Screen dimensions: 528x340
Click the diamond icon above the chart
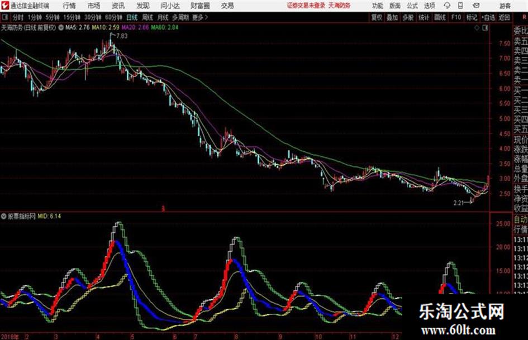[477, 28]
